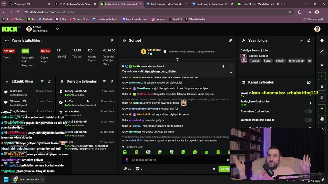
Task: Click the focus-frame icon in right sidebar
Action: click(x=322, y=65)
